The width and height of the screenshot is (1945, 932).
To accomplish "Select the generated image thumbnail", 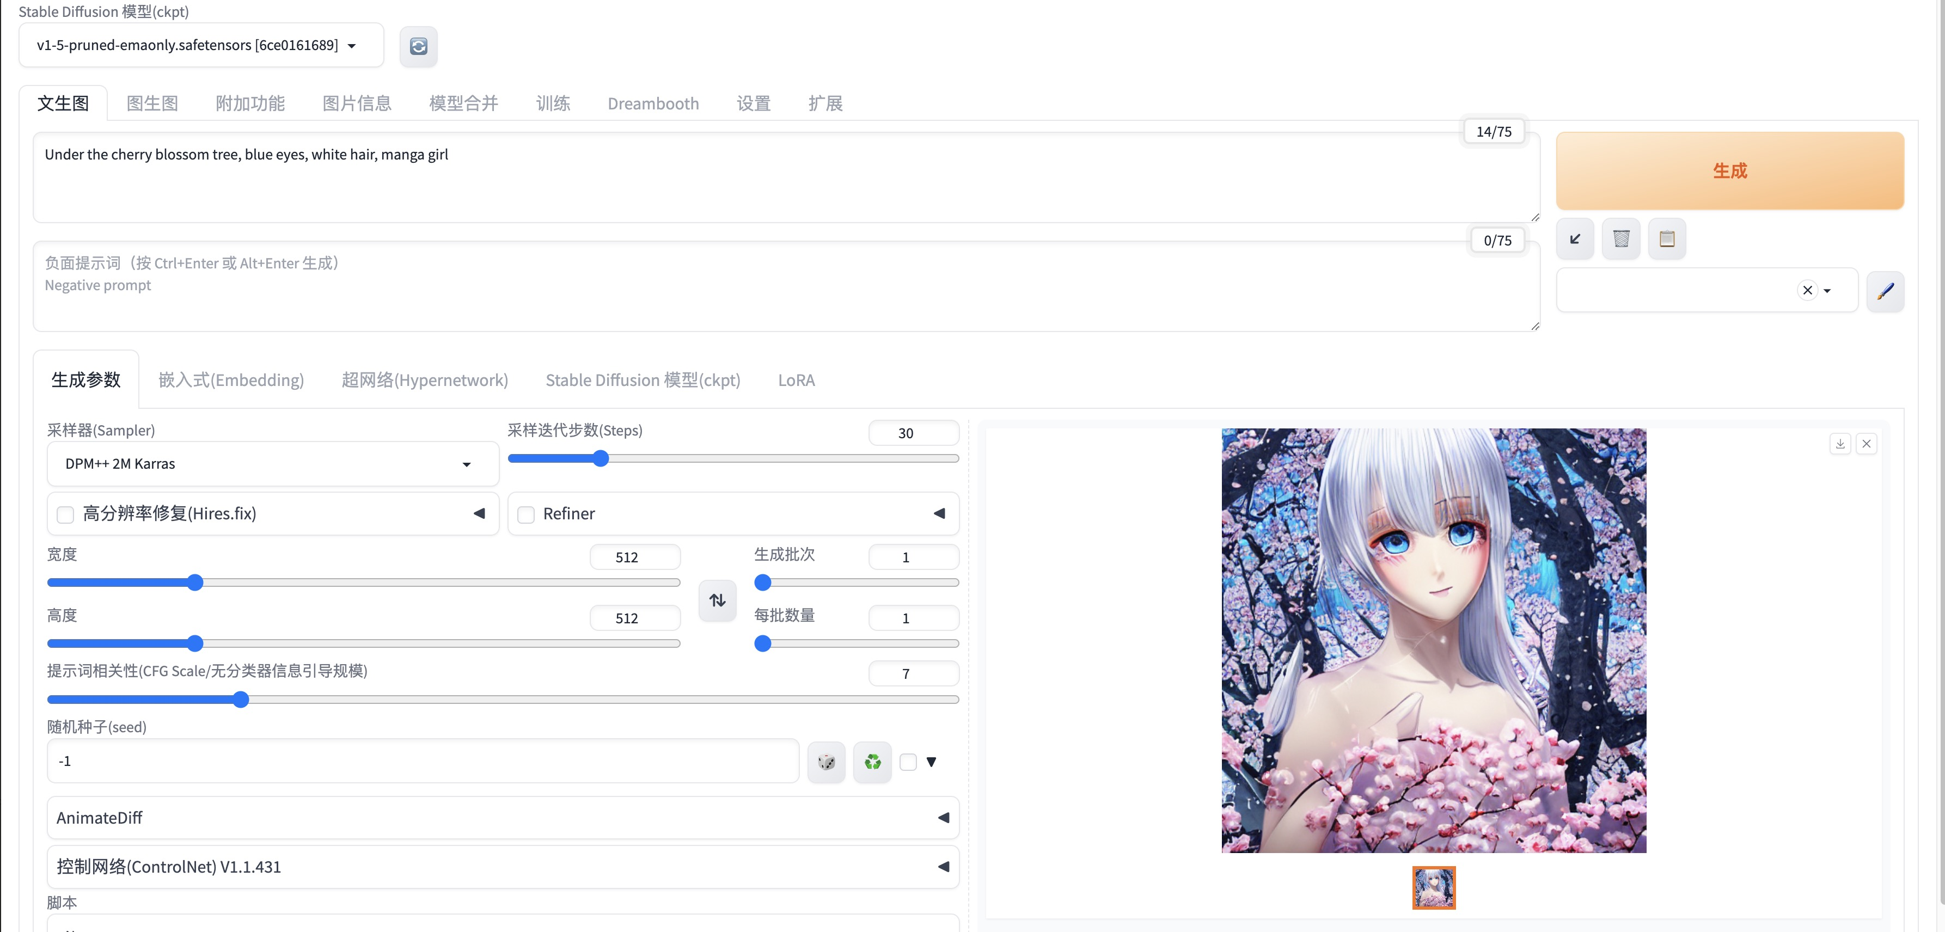I will 1434,888.
